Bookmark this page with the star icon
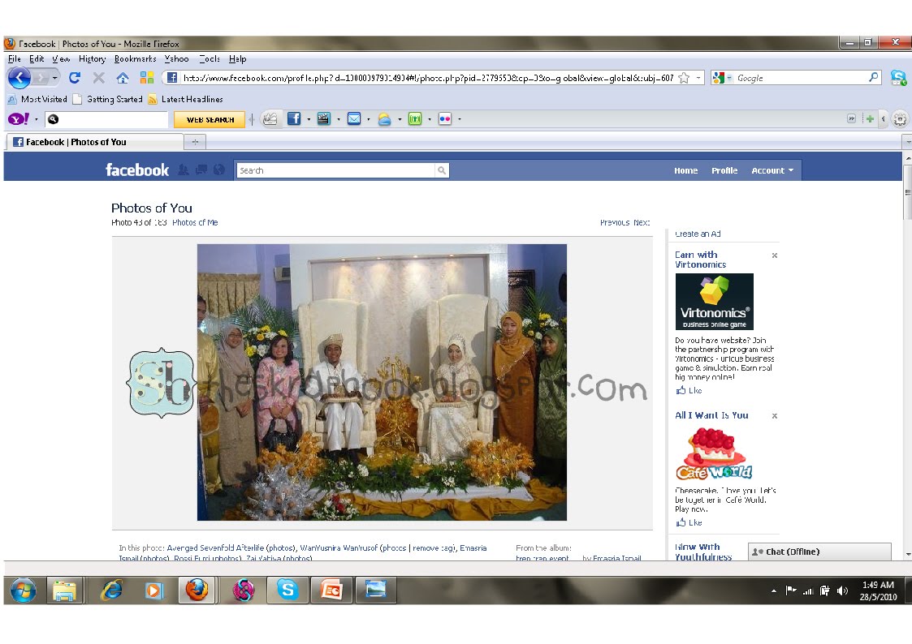The width and height of the screenshot is (912, 644). click(x=684, y=78)
